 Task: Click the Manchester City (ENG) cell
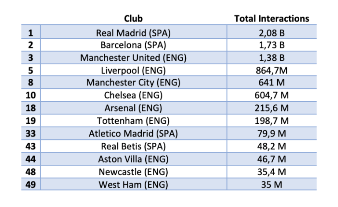[x=133, y=83]
